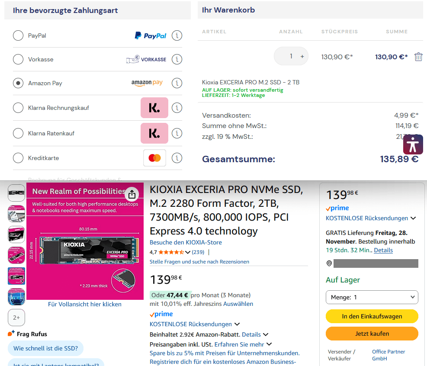Open the accessibility widget icon
The image size is (427, 366).
(413, 144)
